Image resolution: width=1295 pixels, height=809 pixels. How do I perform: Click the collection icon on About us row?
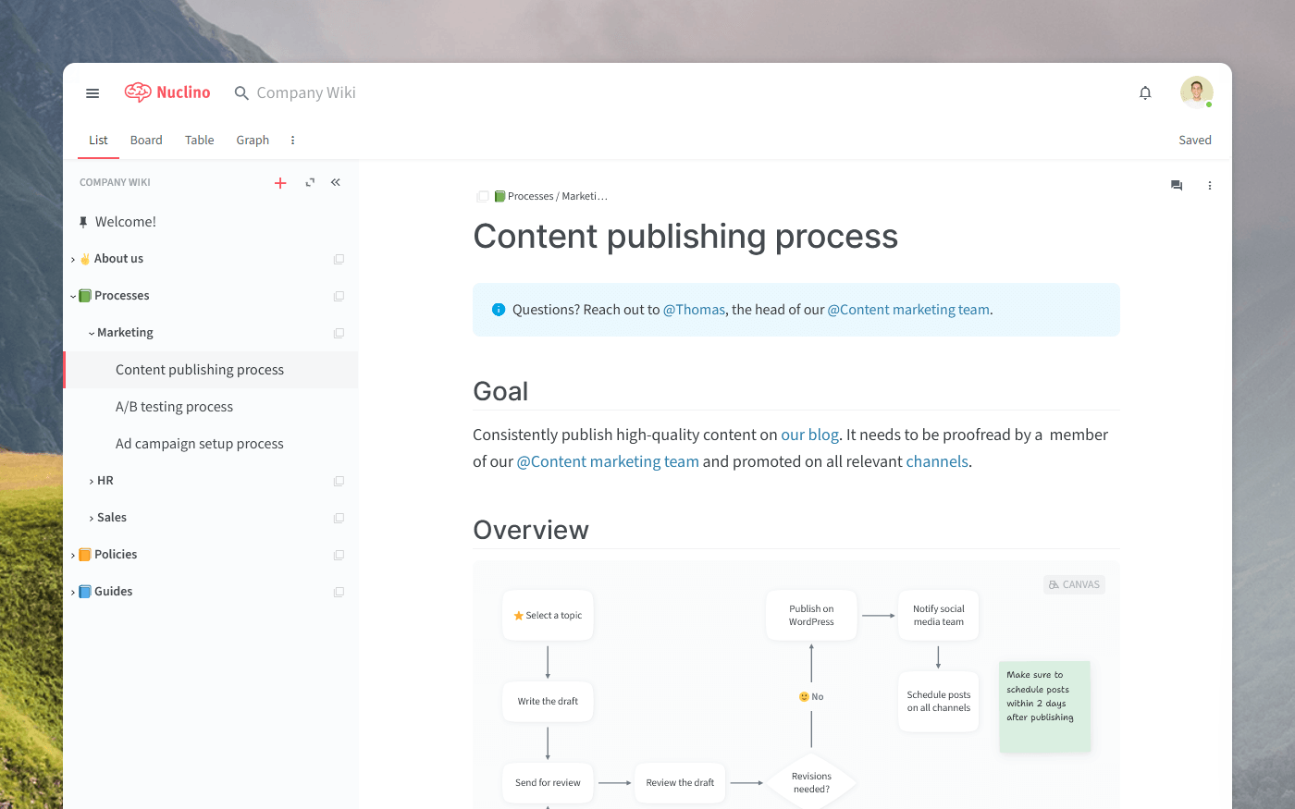tap(339, 259)
